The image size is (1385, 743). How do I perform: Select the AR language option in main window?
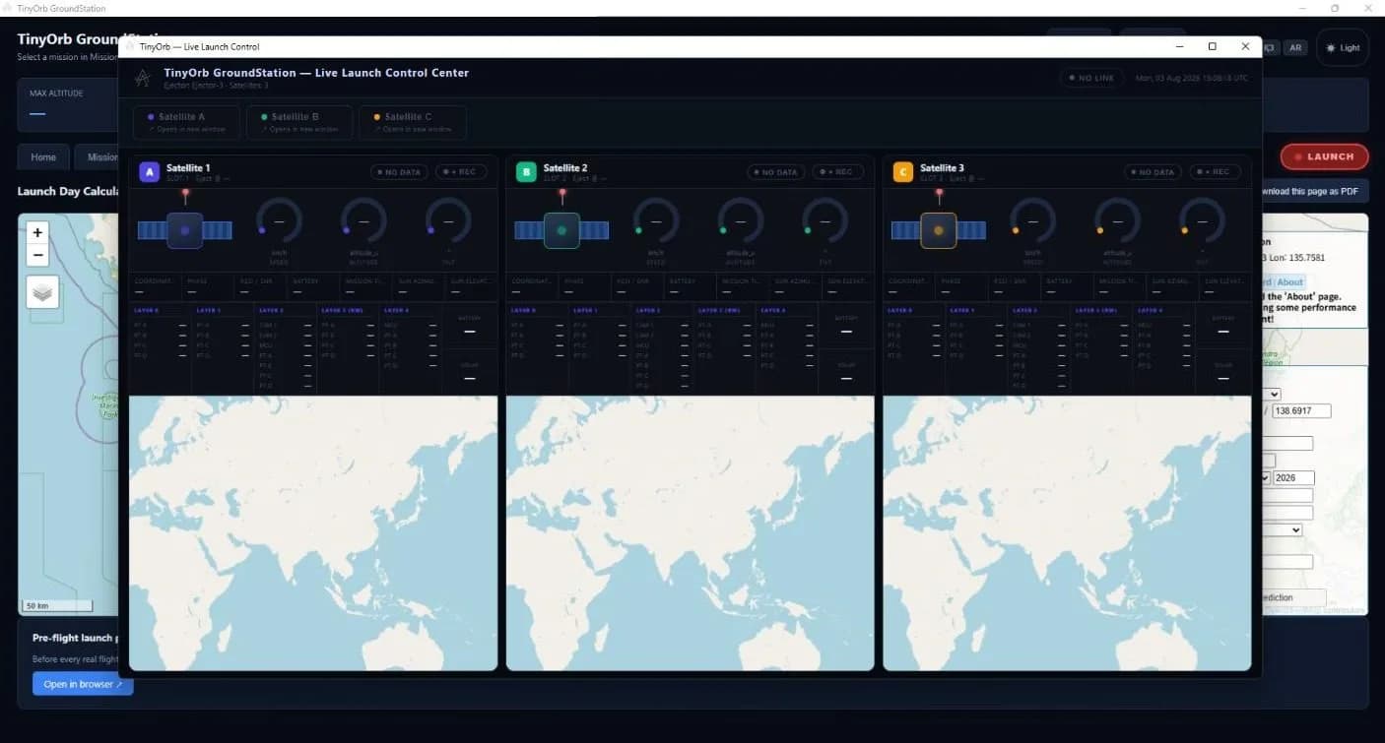tap(1295, 47)
